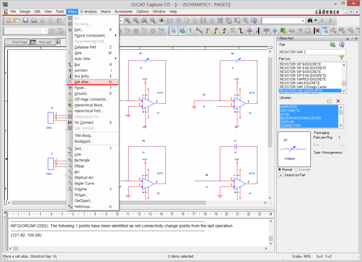
Task: Open the dropdown arrow beside the binoculars
Action: pyautogui.click(x=316, y=20)
